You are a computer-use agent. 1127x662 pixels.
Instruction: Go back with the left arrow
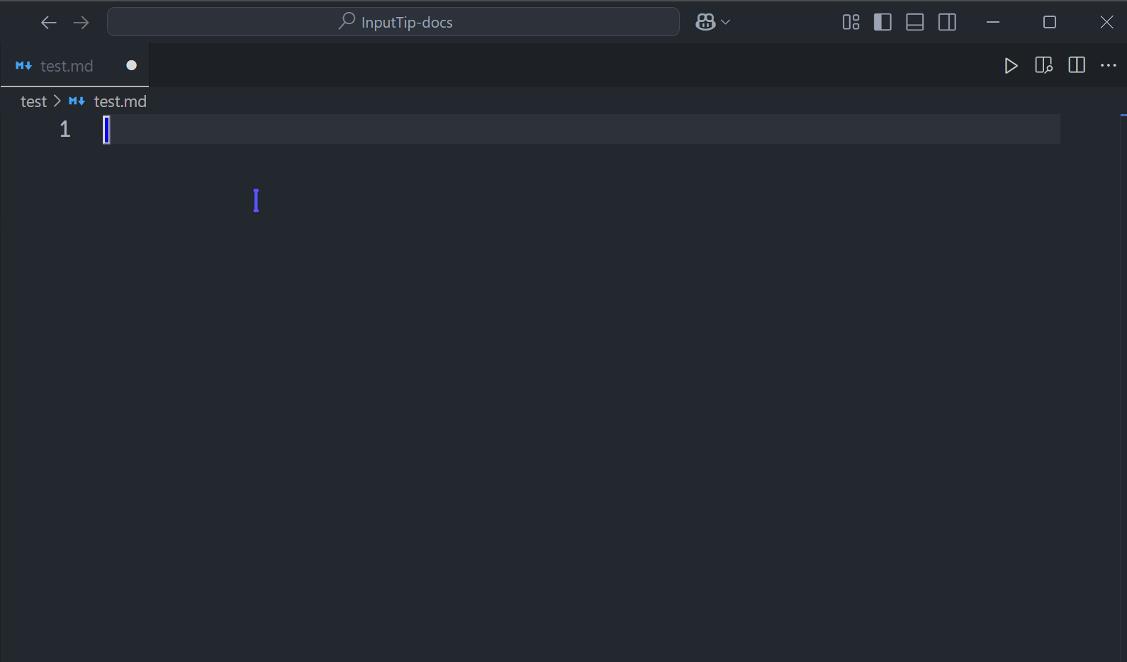[x=48, y=23]
